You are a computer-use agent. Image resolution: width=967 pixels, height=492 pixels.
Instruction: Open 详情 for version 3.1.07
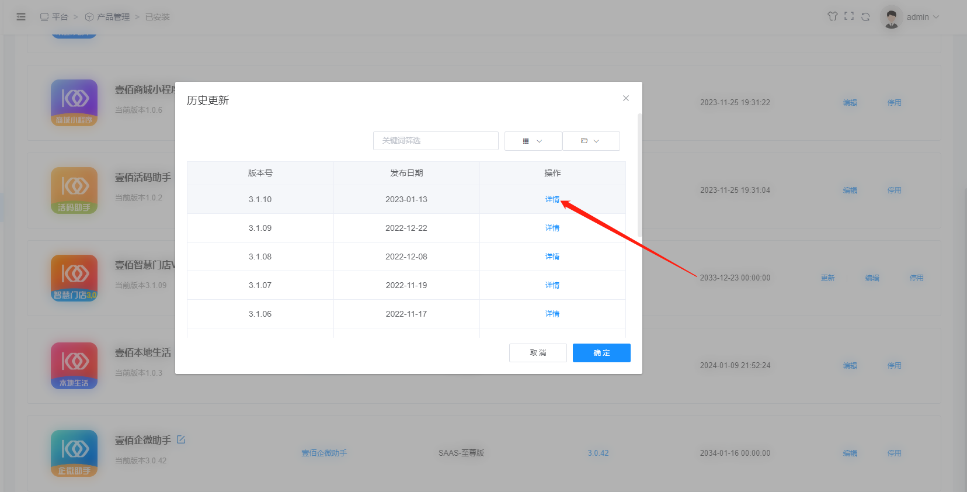pyautogui.click(x=552, y=285)
